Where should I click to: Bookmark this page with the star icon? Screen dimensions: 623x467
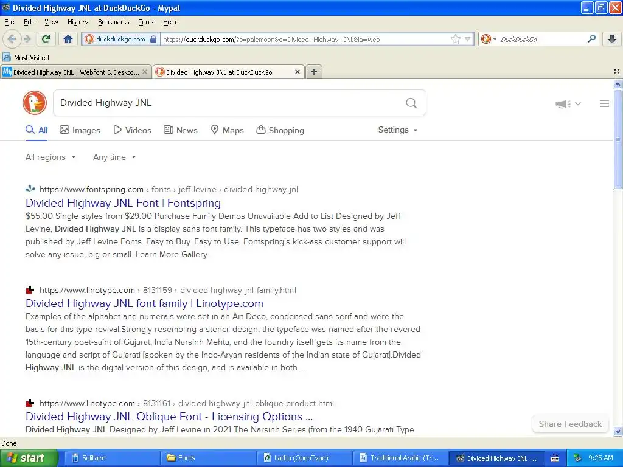coord(455,39)
